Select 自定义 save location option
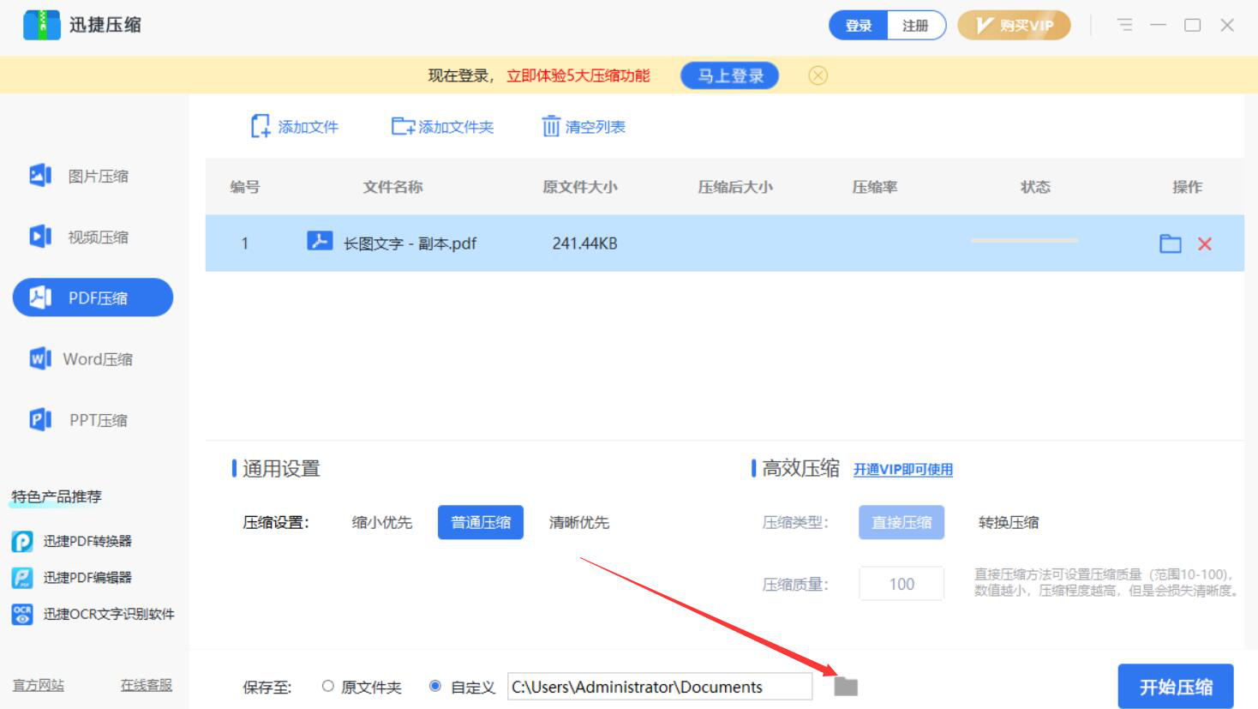 pos(435,687)
